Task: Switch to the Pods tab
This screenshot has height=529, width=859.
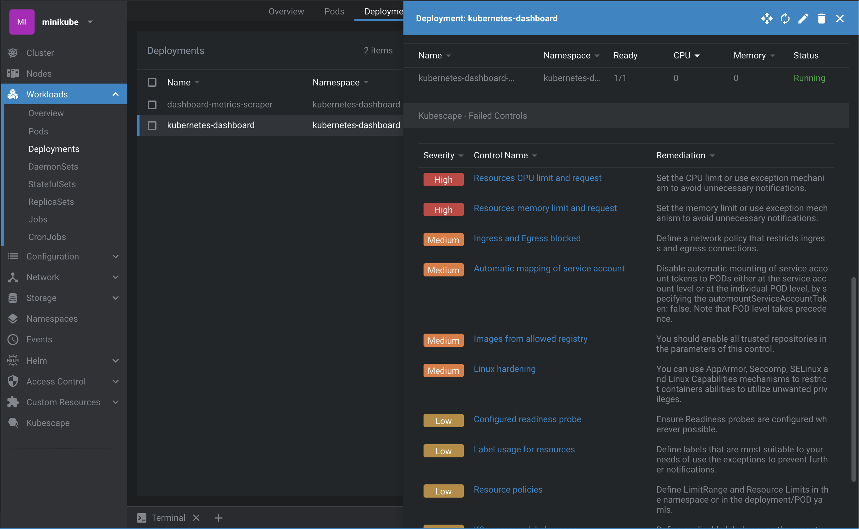Action: [x=334, y=12]
